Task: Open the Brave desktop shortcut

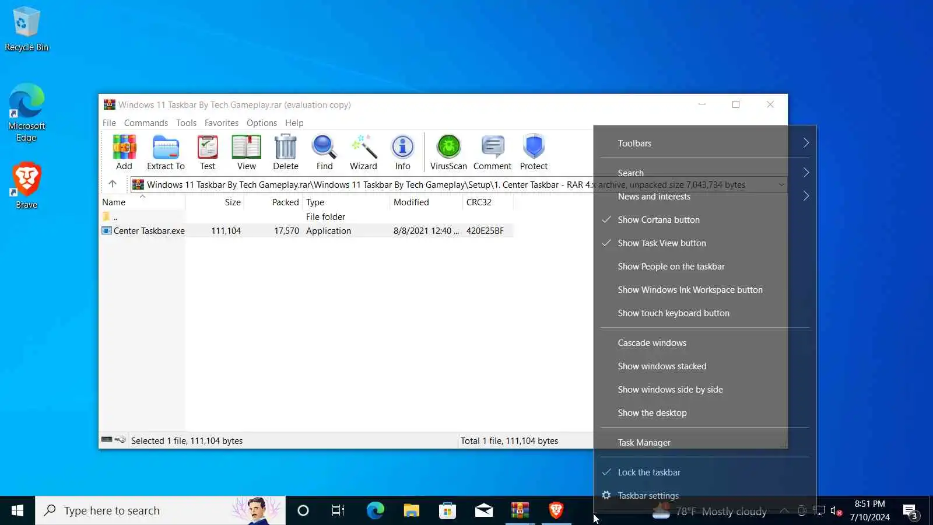Action: [26, 185]
